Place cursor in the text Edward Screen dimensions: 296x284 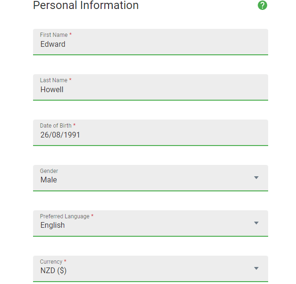coord(53,44)
